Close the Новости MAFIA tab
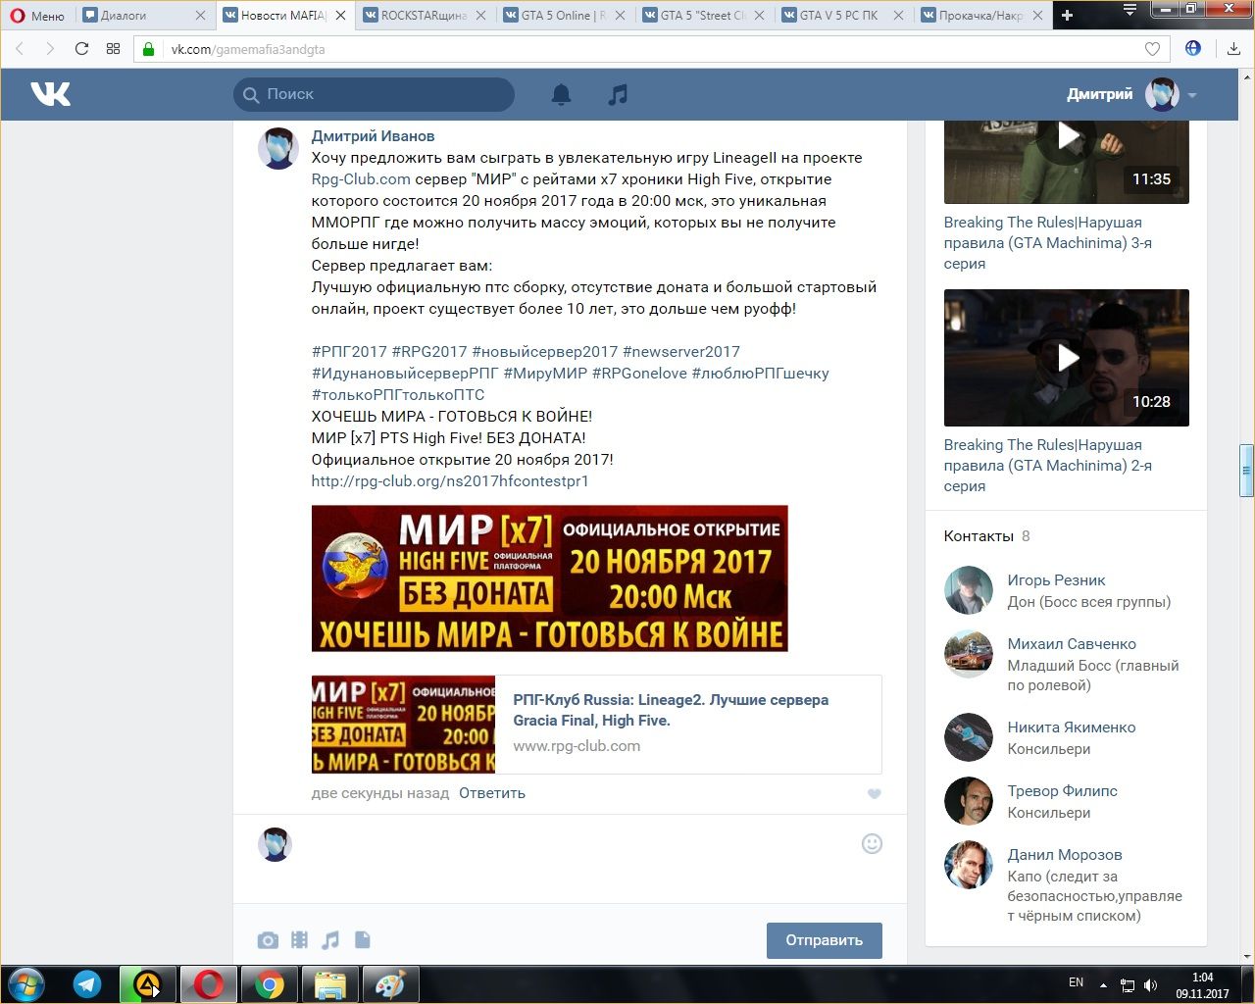This screenshot has height=1004, width=1255. [340, 16]
